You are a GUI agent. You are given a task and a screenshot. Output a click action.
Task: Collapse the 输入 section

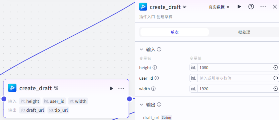(141, 49)
